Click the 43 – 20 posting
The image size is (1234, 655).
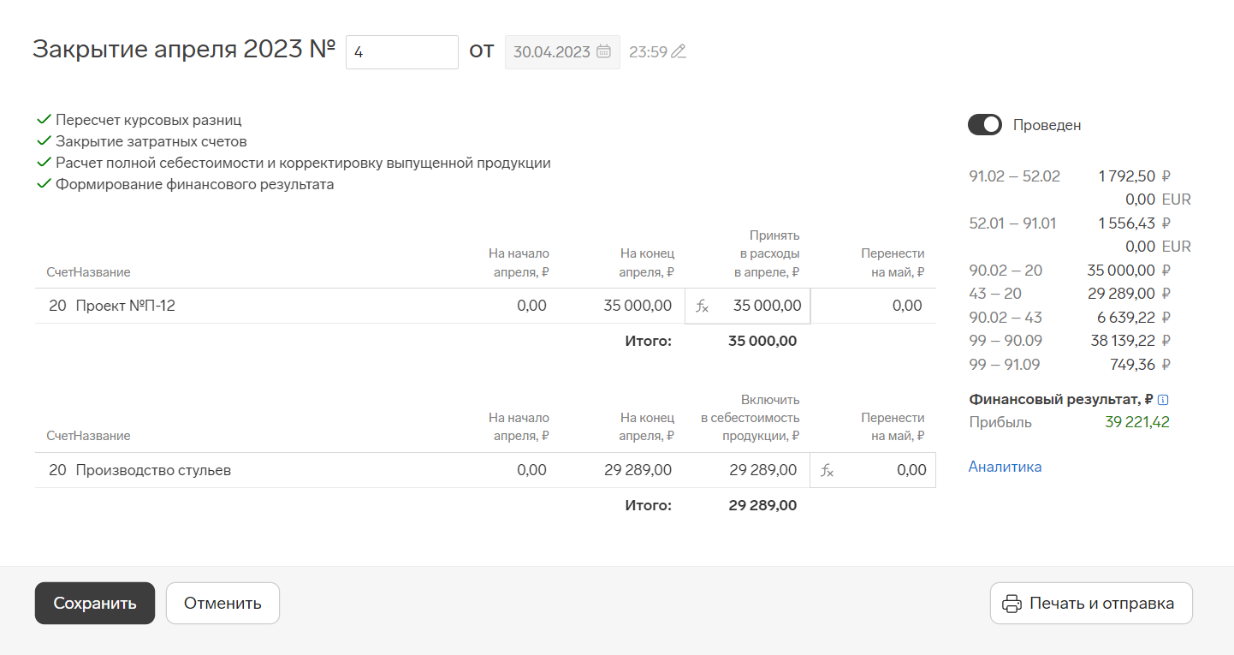[x=995, y=294]
